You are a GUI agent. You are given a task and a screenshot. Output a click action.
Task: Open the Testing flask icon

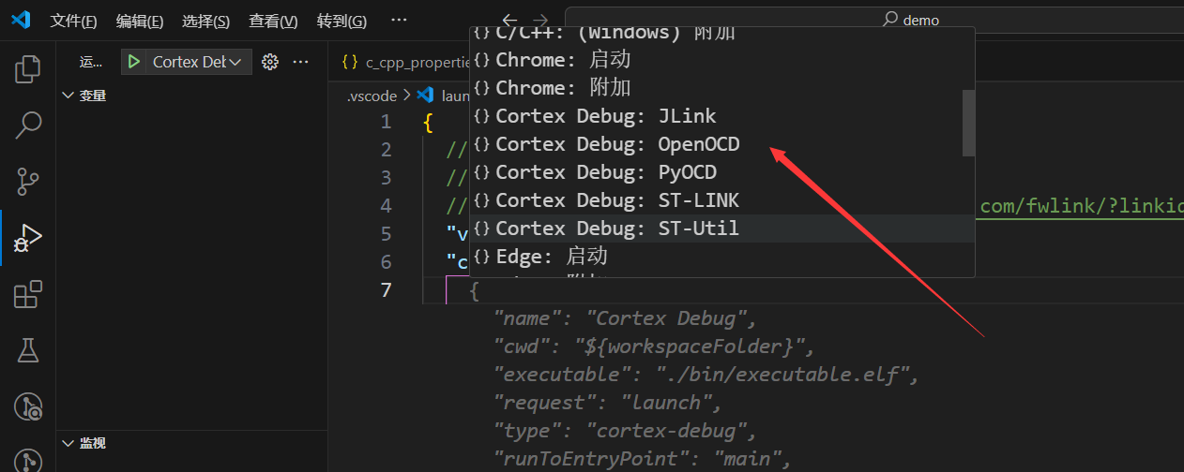(27, 350)
